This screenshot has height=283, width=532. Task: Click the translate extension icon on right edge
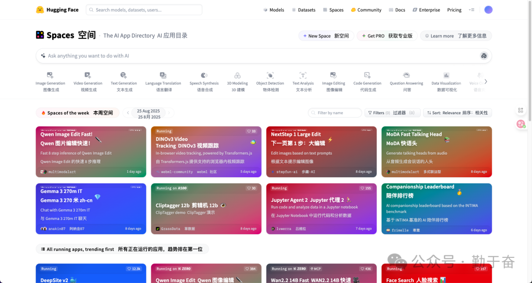[521, 124]
